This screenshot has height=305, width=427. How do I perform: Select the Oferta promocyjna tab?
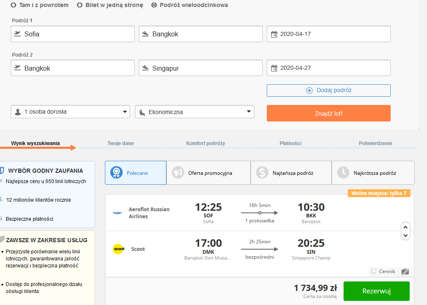click(x=209, y=173)
